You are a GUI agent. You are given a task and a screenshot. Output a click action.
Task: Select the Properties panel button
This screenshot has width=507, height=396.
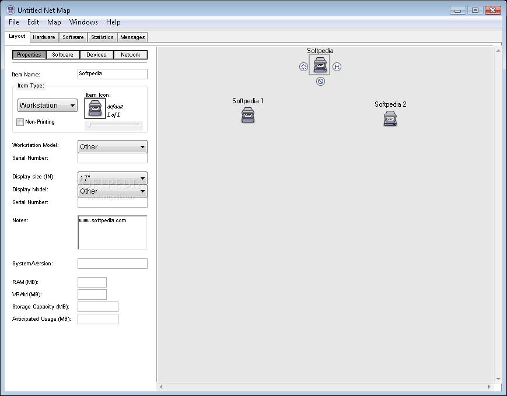(x=29, y=55)
